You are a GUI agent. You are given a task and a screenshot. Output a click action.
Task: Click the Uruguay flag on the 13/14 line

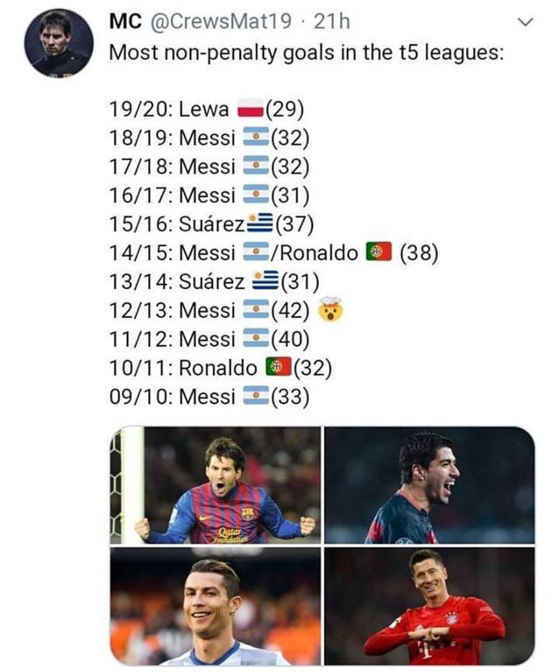265,281
